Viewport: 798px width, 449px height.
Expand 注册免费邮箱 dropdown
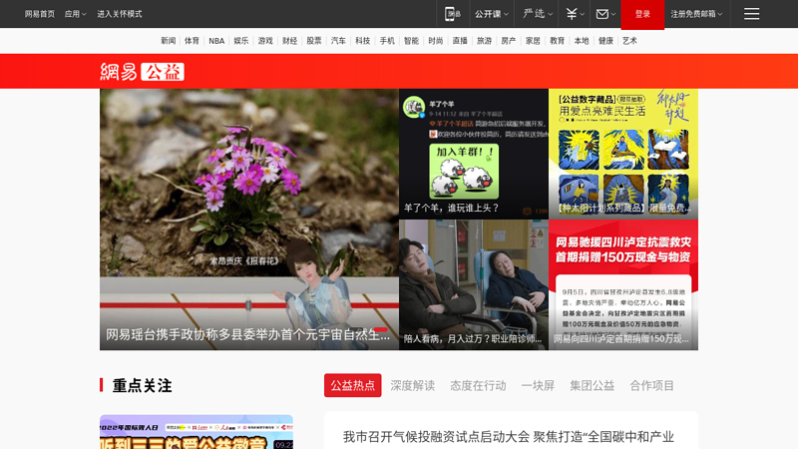click(696, 14)
